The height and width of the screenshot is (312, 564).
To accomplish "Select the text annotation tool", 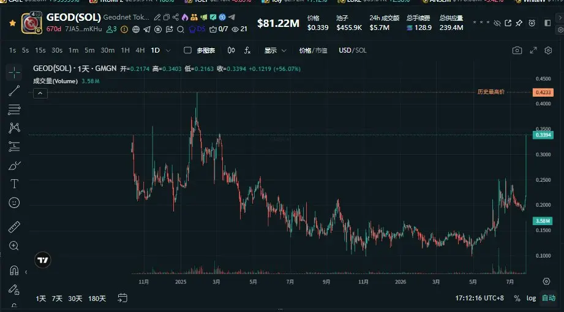I will coord(14,184).
